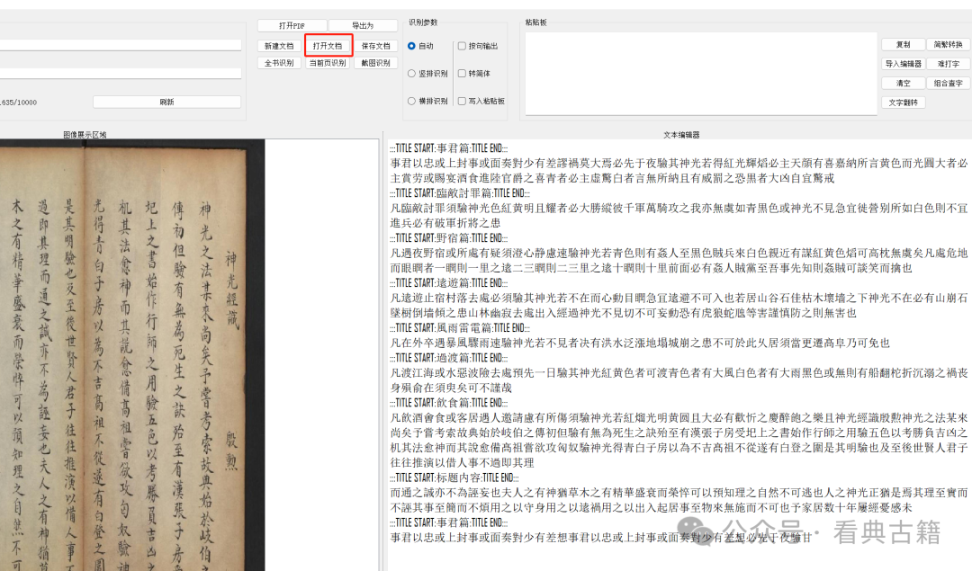The height and width of the screenshot is (571, 972).
Task: Choose the 竖排识别 vertical recognition option
Action: click(x=412, y=74)
